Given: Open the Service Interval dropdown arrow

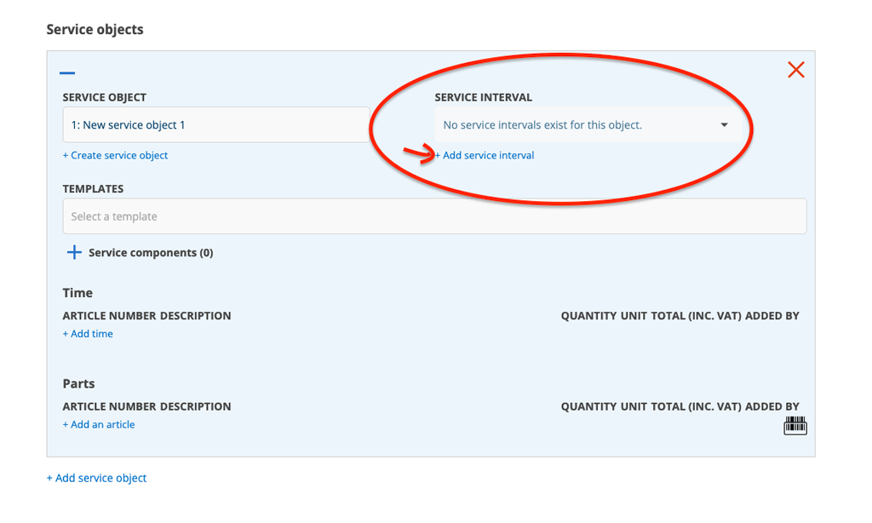Looking at the screenshot, I should point(724,125).
